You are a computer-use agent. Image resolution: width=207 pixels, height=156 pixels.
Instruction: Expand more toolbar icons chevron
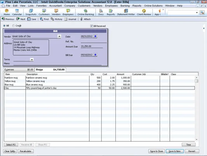pos(163,10)
